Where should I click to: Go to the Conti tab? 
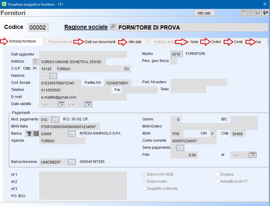point(238,42)
